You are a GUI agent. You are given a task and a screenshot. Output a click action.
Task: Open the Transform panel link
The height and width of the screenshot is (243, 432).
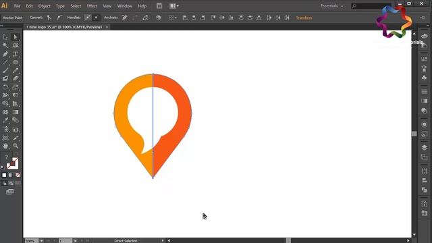[x=304, y=18]
